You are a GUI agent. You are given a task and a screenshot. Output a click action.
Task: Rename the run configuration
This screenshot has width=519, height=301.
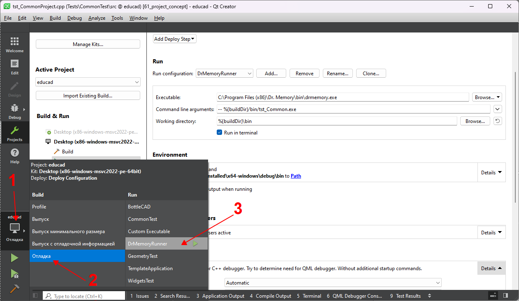pyautogui.click(x=338, y=74)
